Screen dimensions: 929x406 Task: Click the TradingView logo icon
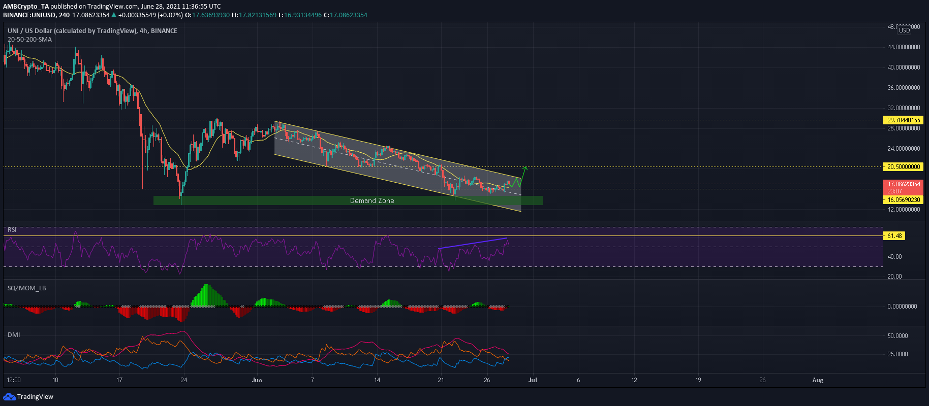tap(9, 396)
